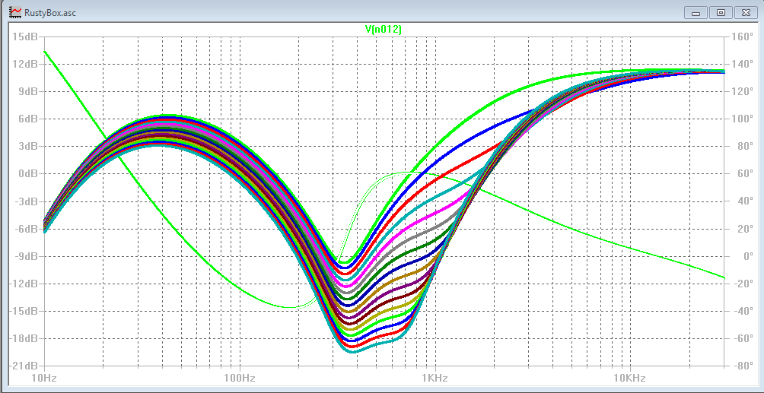Close the RustyBox.asc plot window
764x393 pixels.
point(746,12)
